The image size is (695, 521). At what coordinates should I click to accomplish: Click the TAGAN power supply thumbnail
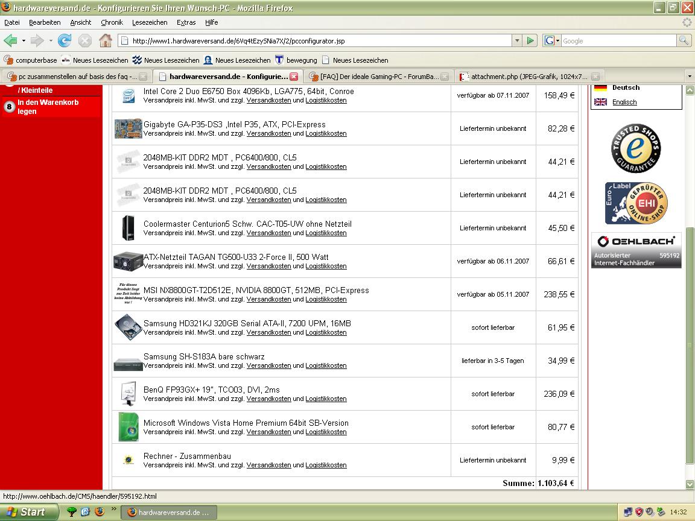[x=128, y=261]
